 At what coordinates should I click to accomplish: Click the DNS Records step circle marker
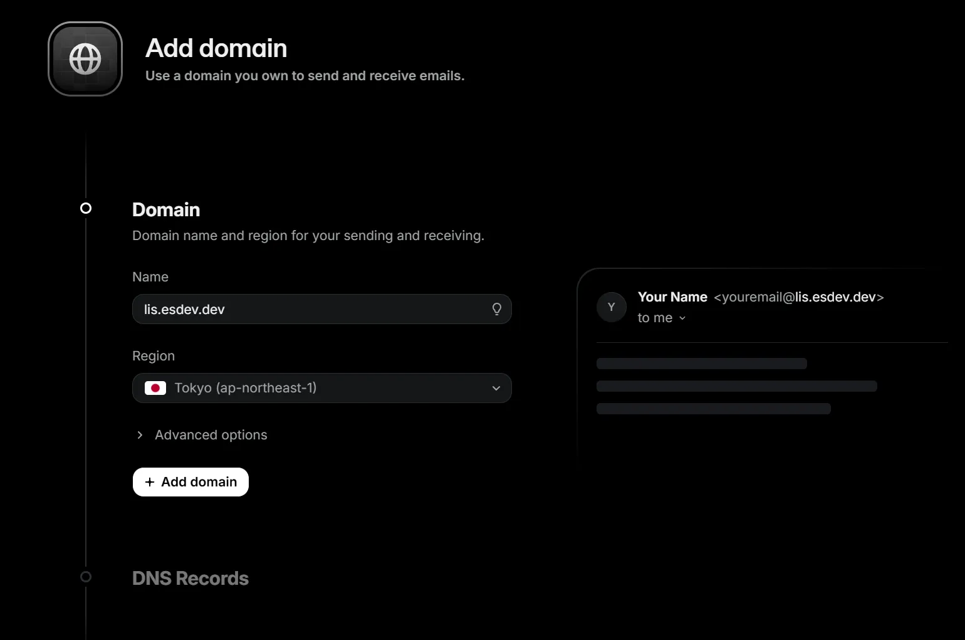point(86,577)
